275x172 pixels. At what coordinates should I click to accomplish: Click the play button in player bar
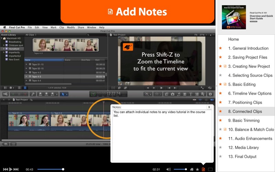point(11,169)
